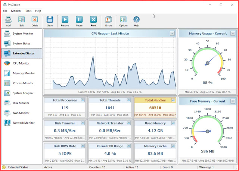Open the Monitor menu
Screen dimensions: 239x171
[x=16, y=11]
